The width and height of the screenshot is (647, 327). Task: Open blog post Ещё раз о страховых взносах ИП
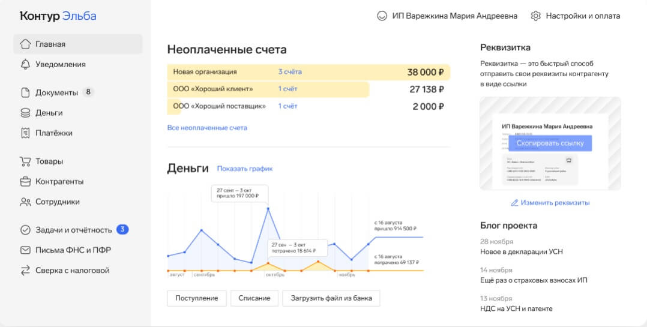coord(534,280)
